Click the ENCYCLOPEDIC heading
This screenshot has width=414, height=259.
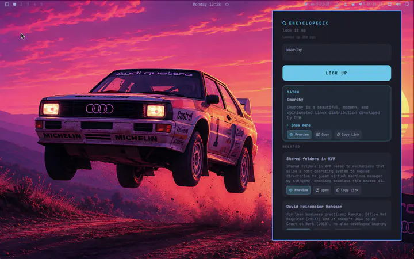[x=309, y=23]
